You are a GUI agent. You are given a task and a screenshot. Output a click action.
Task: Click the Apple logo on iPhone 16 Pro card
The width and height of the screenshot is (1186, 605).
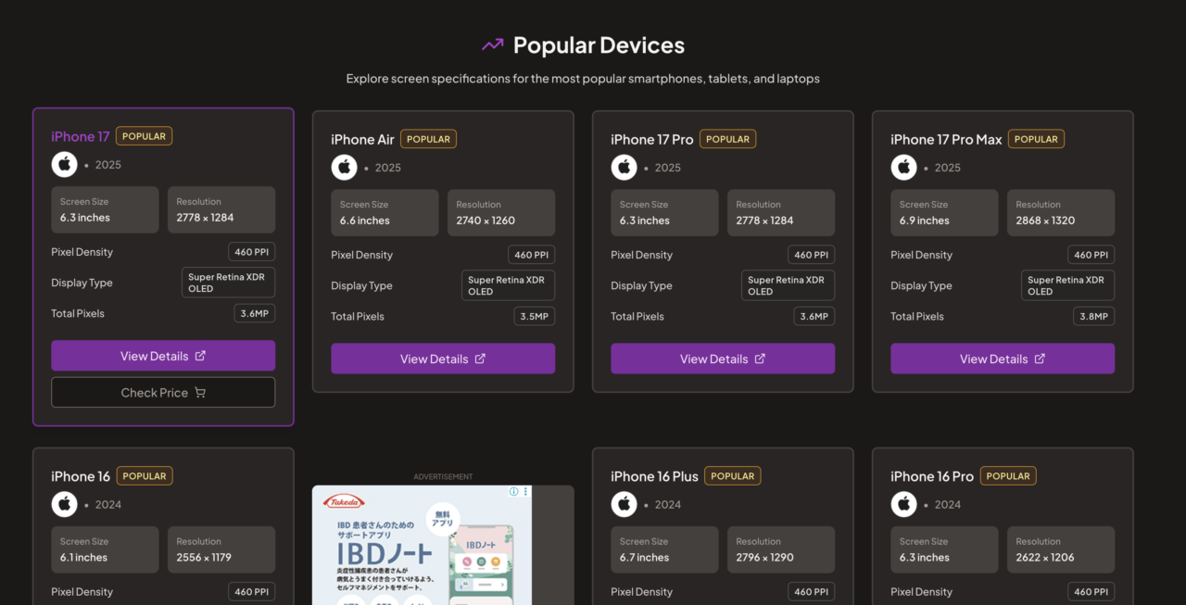[x=903, y=504]
